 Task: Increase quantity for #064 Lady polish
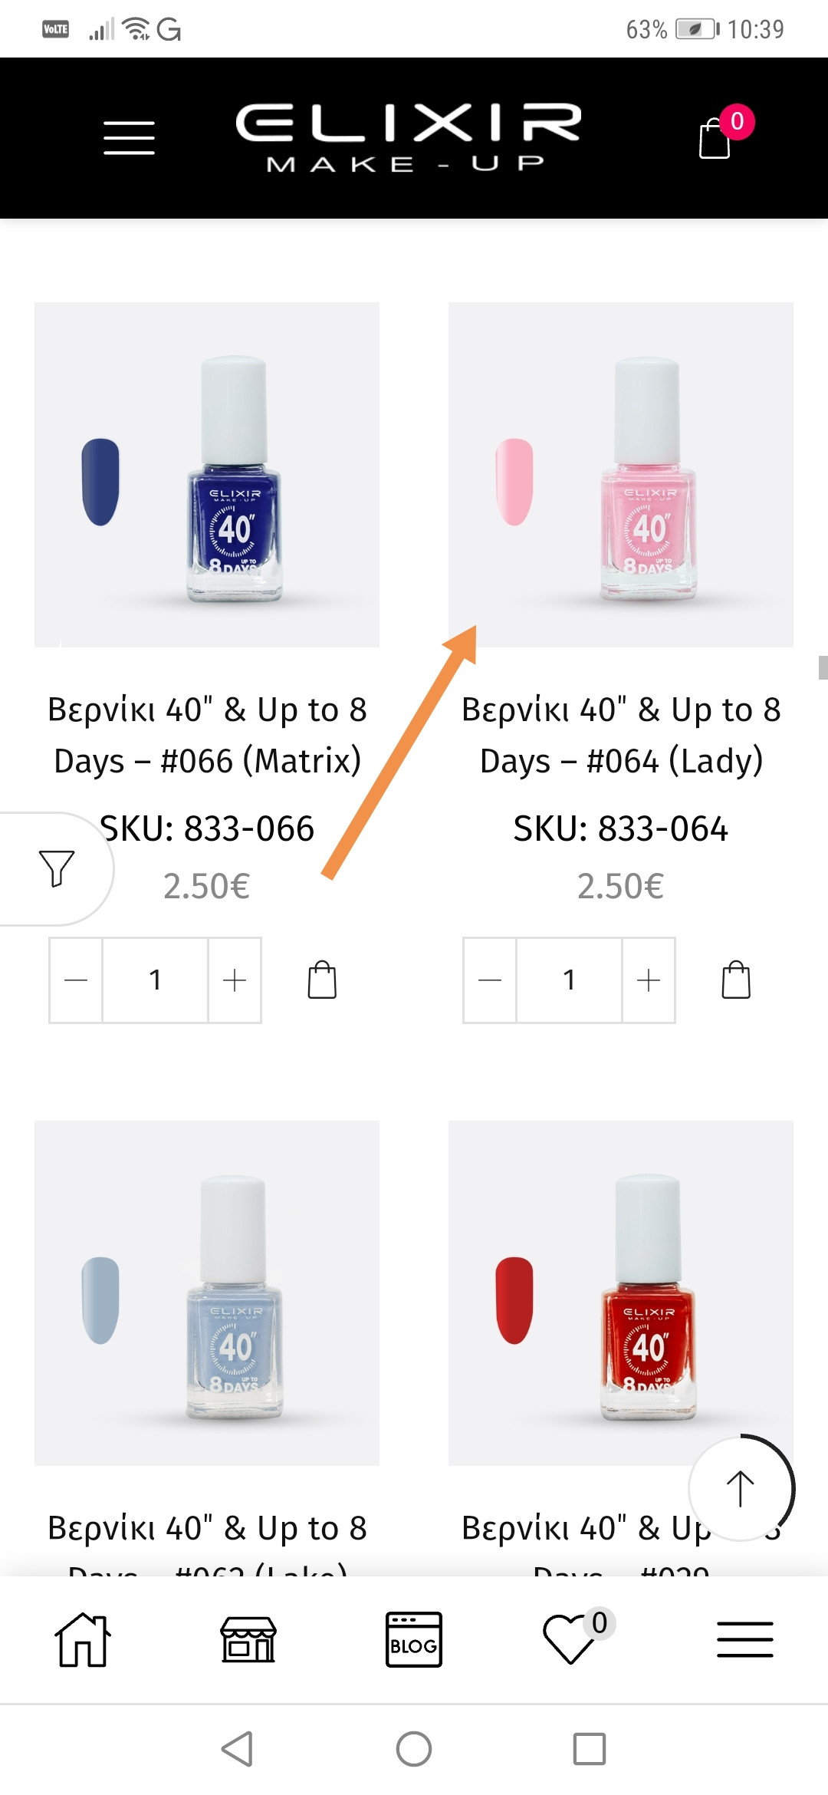(649, 980)
